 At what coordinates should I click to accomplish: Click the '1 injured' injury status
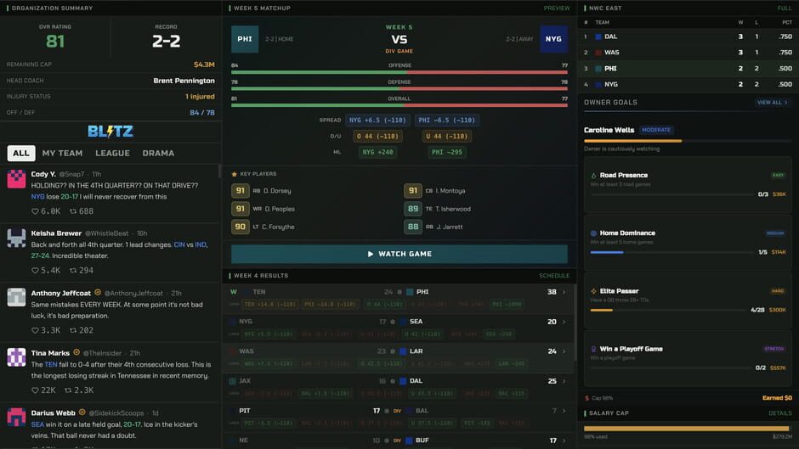coord(200,96)
